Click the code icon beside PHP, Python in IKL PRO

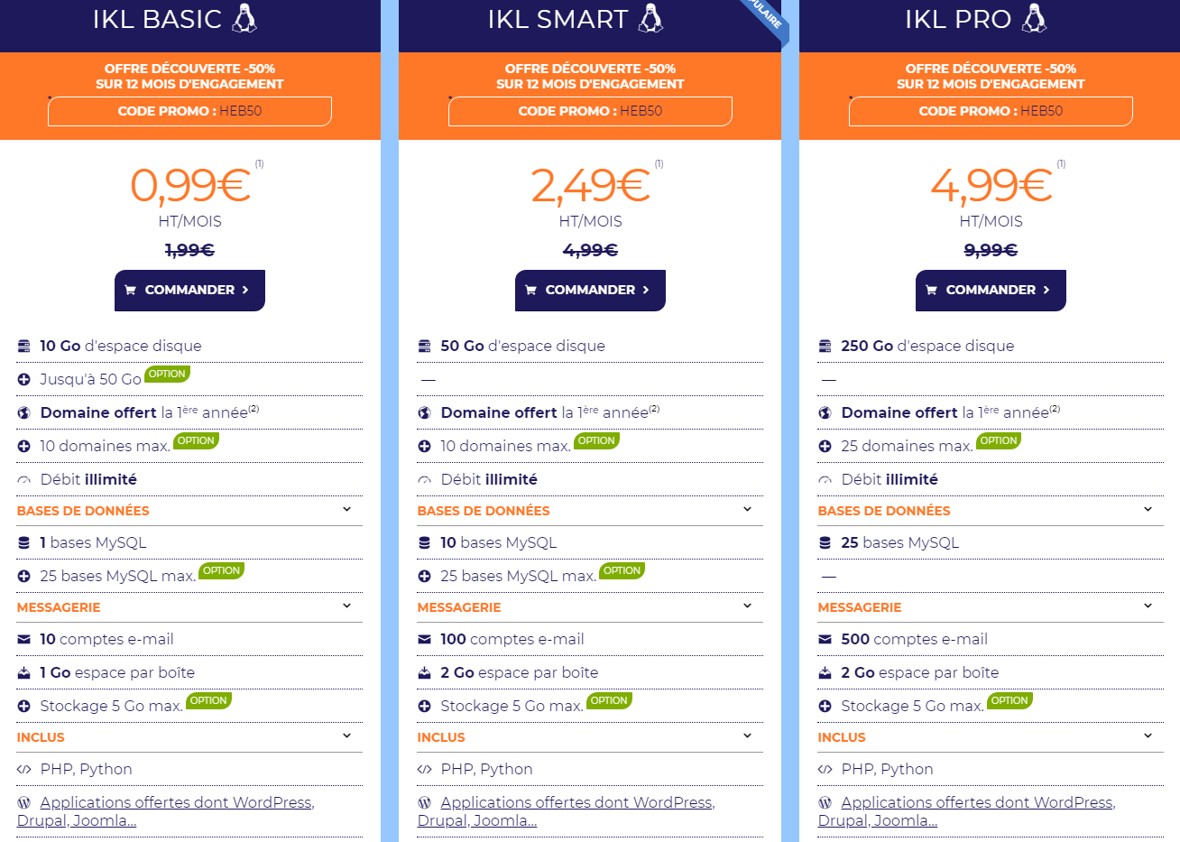coord(825,770)
